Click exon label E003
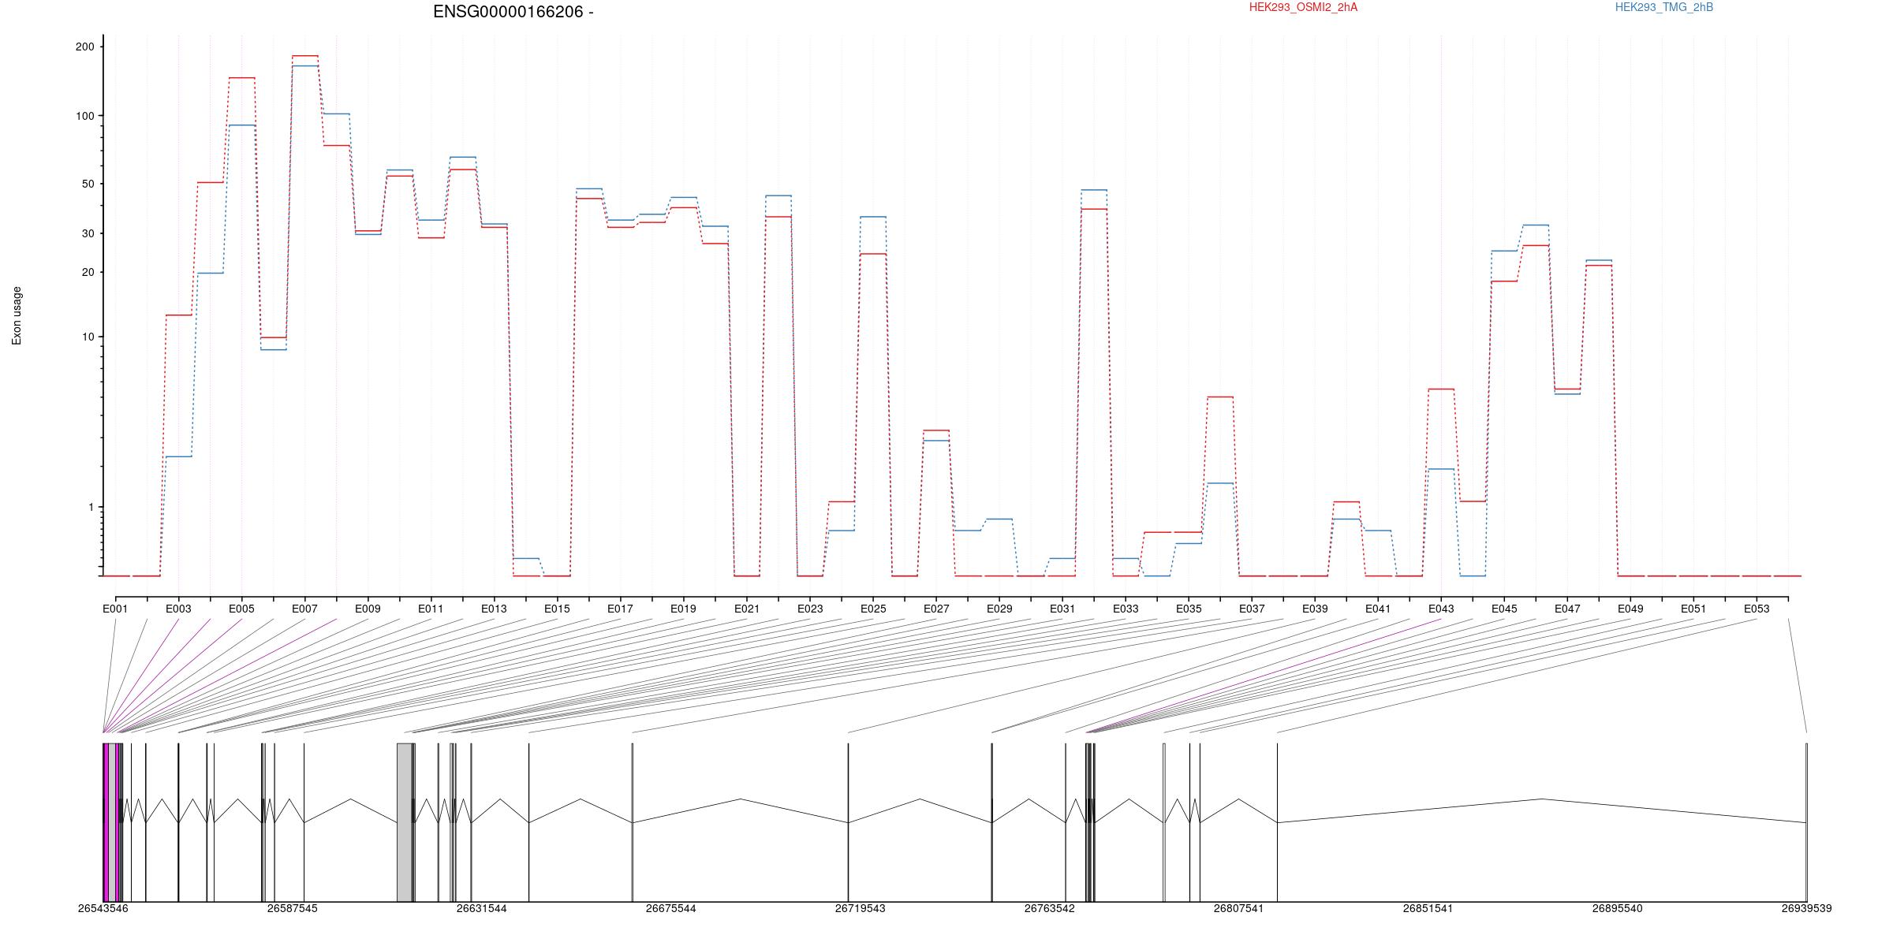Screen dimensions: 1893x946 tap(178, 609)
